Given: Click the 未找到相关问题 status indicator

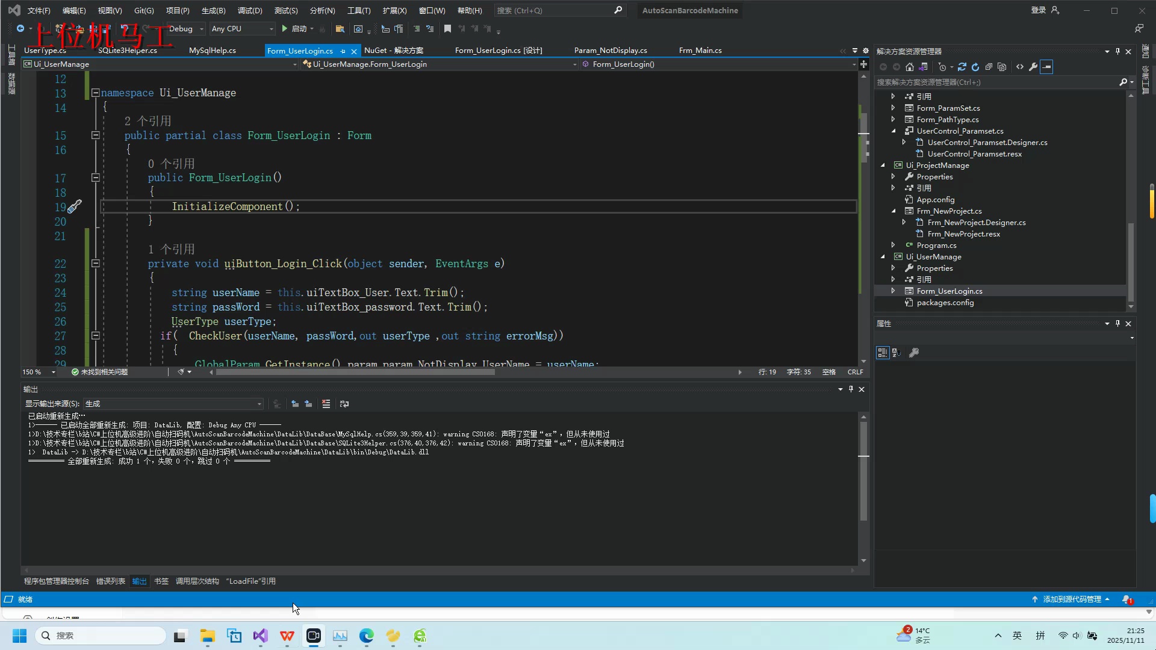Looking at the screenshot, I should click(x=100, y=372).
